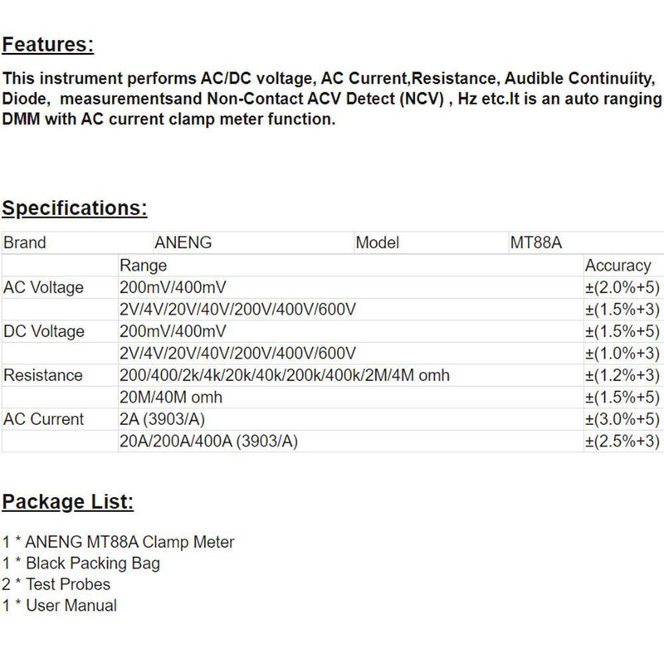
Task: Select the 20M/40M omh range cell
Action: point(172,398)
